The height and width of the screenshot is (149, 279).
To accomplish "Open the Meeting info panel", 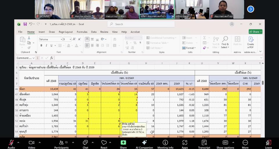I will (165, 143).
